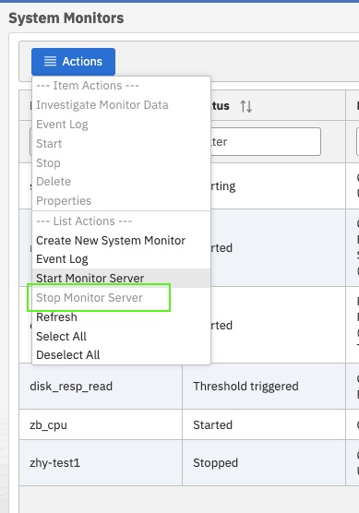Click the hamburger icon in the Actions button
Image resolution: width=359 pixels, height=513 pixels.
[x=50, y=62]
